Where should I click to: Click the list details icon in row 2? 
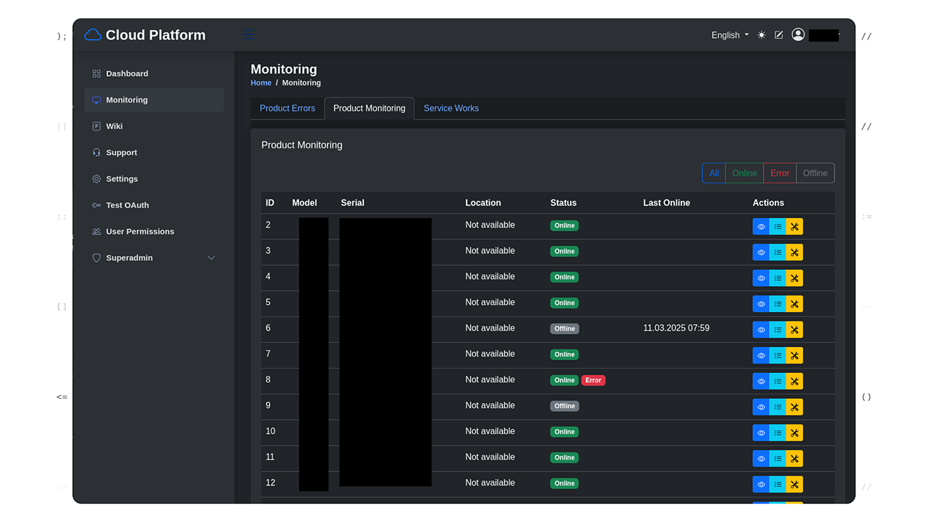(x=778, y=227)
